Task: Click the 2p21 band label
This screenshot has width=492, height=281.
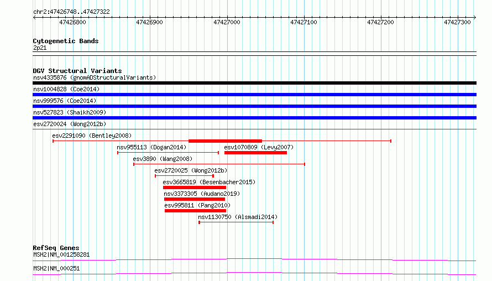Action: (x=40, y=48)
